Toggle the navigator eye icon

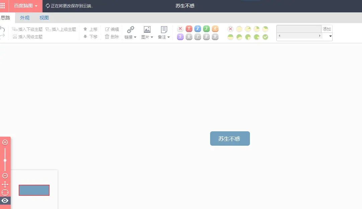pos(5,201)
